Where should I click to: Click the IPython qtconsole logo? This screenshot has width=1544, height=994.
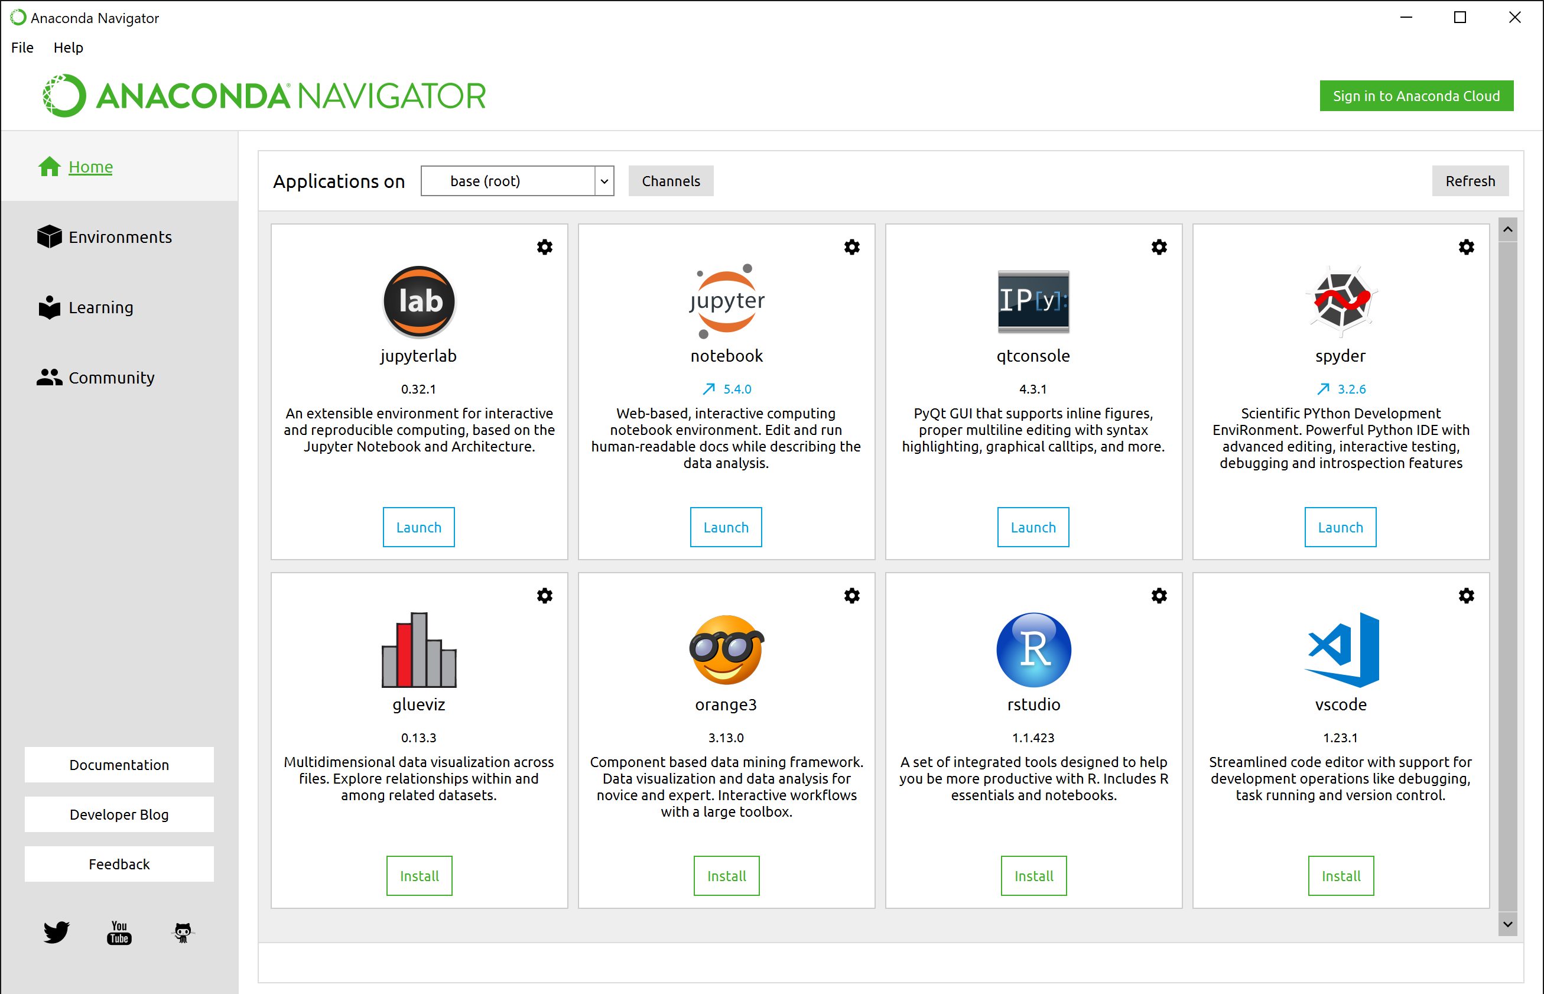click(1033, 301)
